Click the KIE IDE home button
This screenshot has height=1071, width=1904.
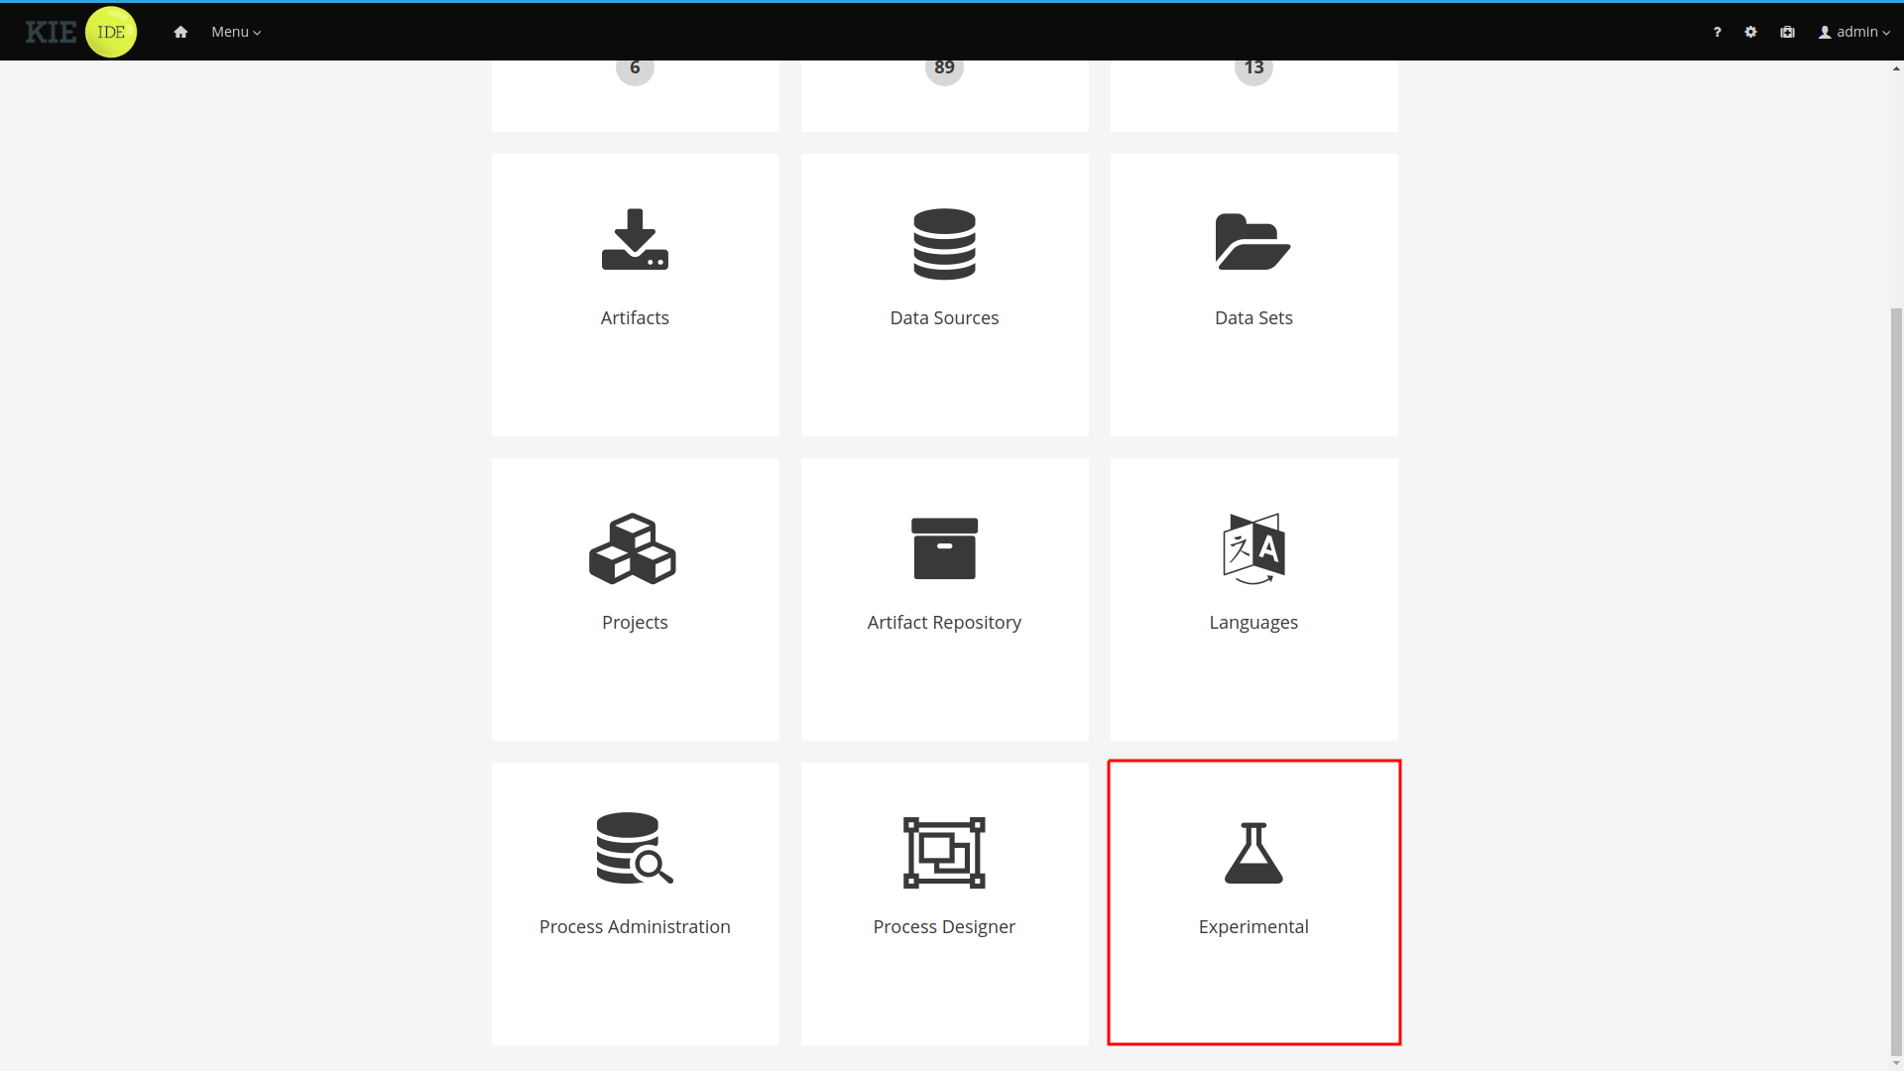[180, 32]
